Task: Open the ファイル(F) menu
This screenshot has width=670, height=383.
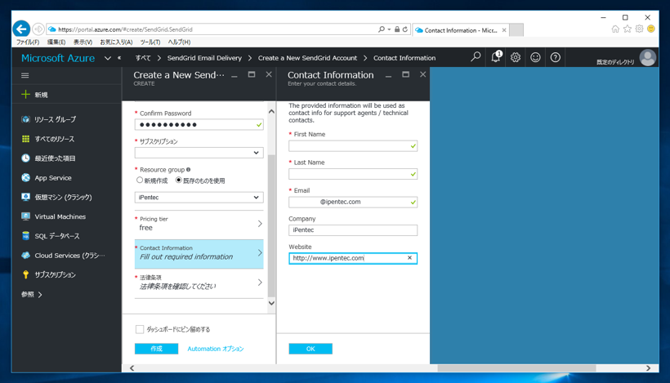Action: [x=28, y=42]
